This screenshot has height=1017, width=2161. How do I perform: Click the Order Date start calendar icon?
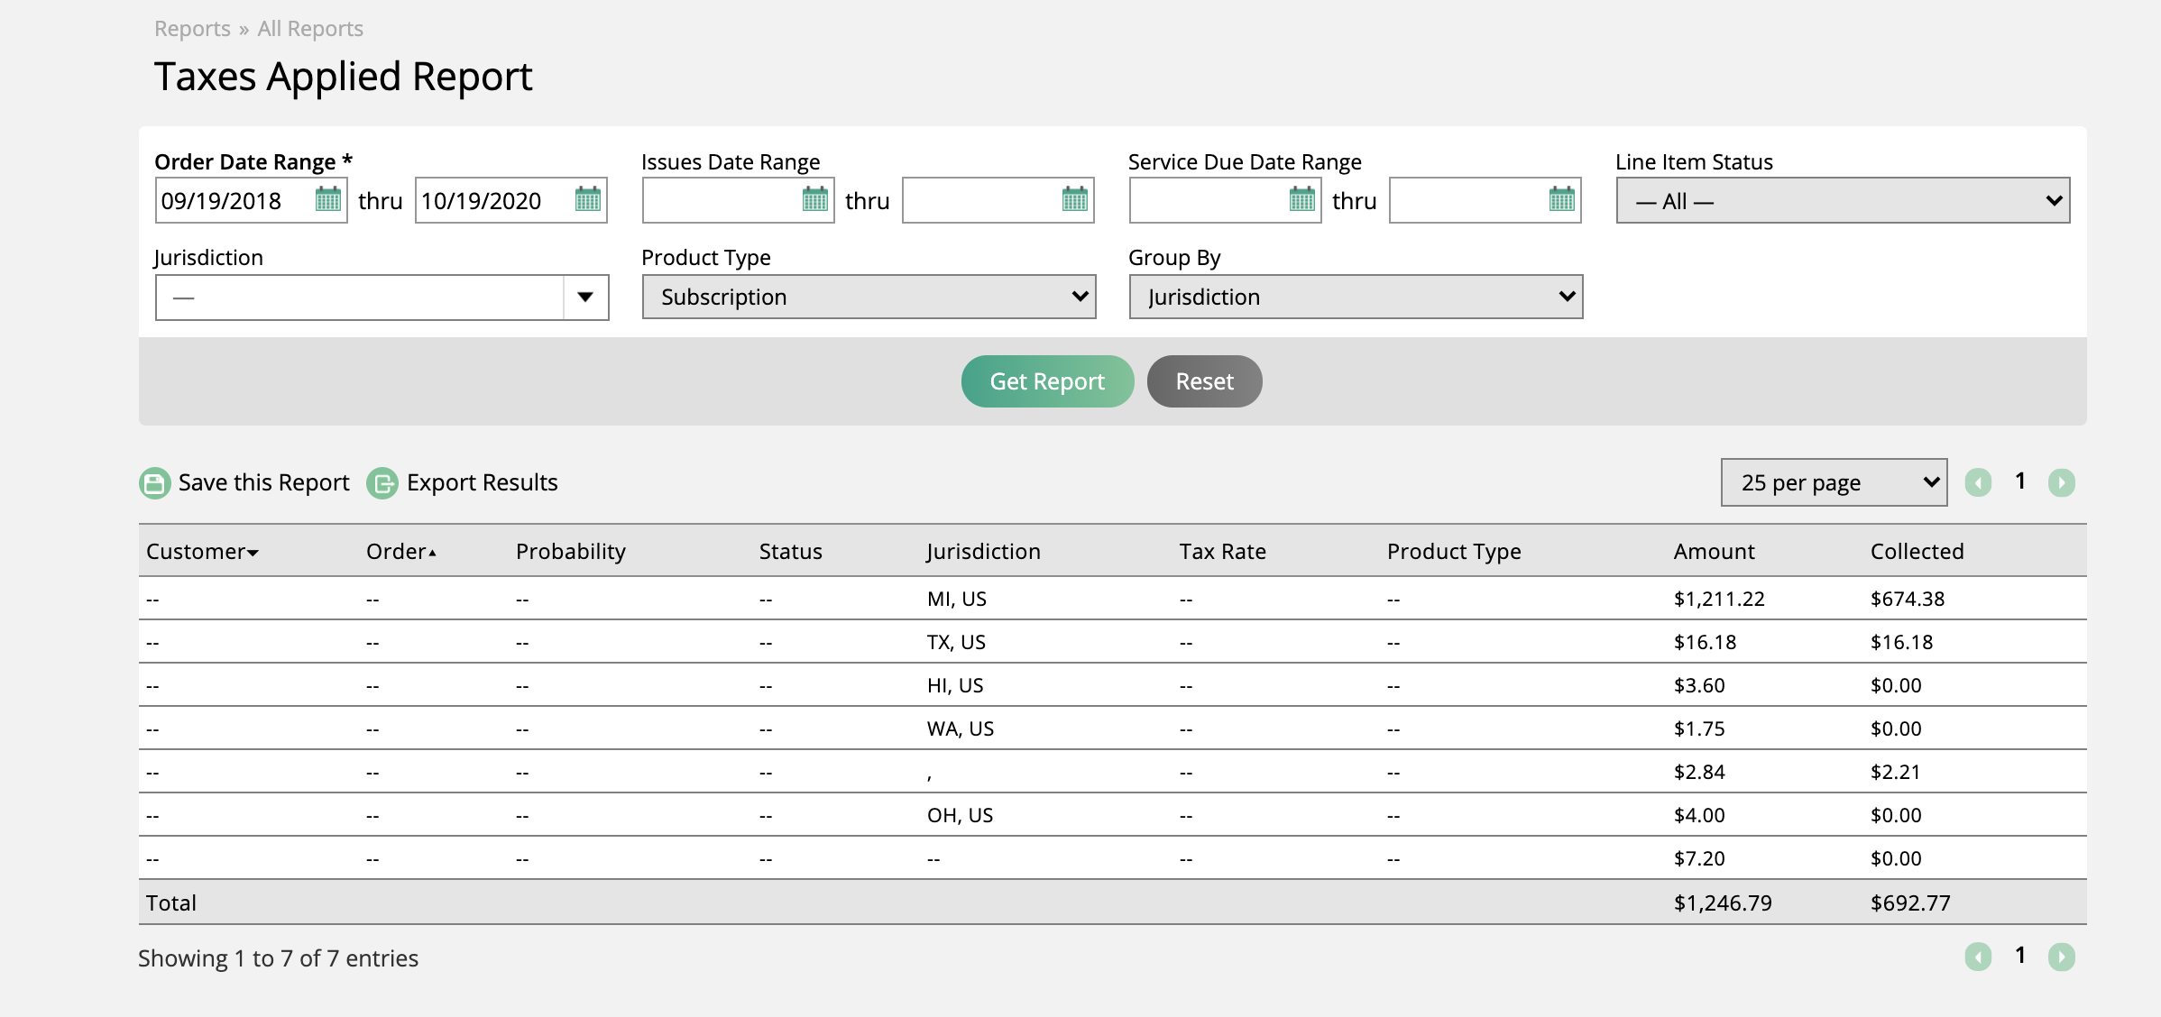(x=328, y=201)
